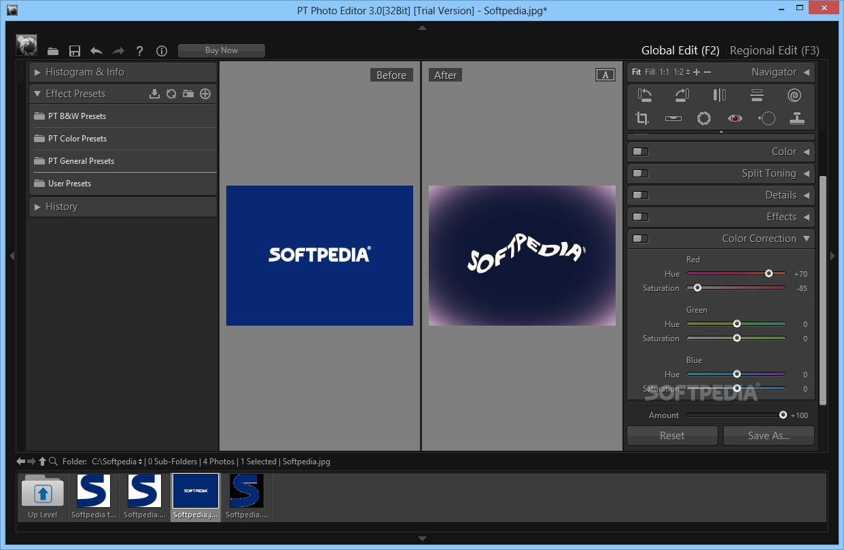844x550 pixels.
Task: Expand the Color panel arrow
Action: (x=807, y=152)
